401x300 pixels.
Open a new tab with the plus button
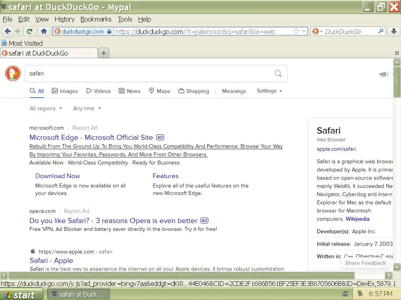coord(103,53)
